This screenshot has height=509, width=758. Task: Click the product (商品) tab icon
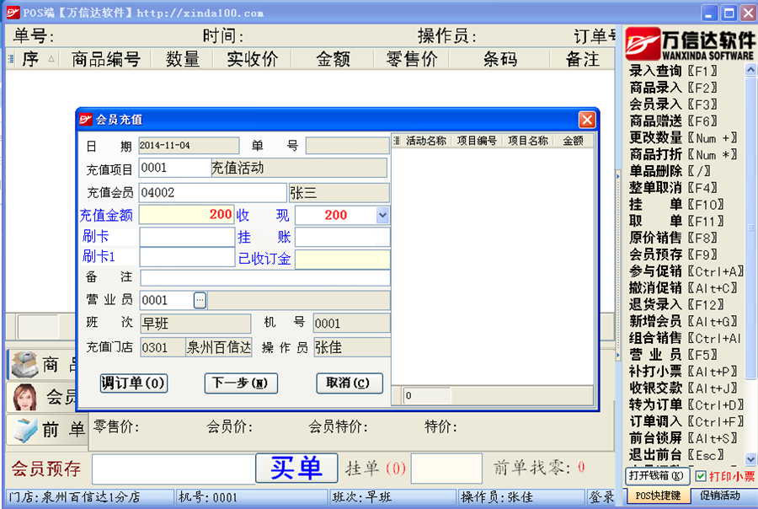[24, 365]
